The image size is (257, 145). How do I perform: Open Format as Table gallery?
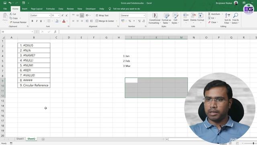point(166,19)
